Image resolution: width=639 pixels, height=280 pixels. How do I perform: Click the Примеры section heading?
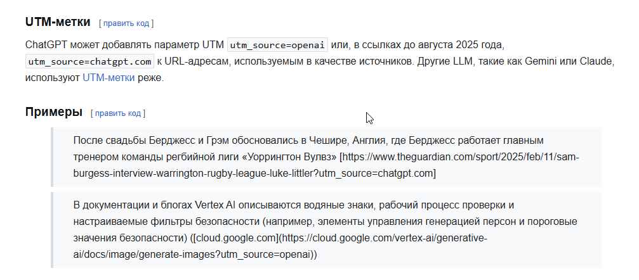(x=54, y=112)
